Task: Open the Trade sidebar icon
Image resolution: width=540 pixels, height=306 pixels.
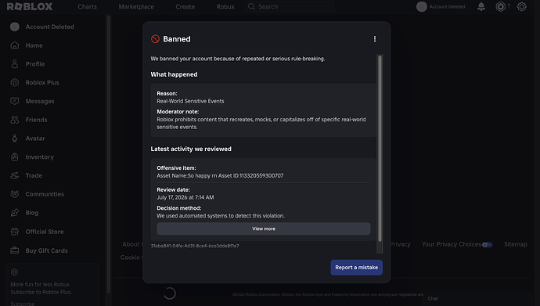Action: pos(15,175)
